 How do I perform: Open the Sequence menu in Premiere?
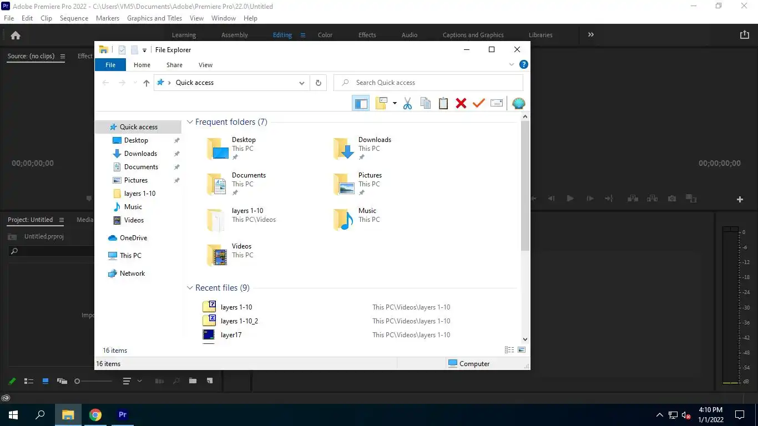(x=74, y=18)
